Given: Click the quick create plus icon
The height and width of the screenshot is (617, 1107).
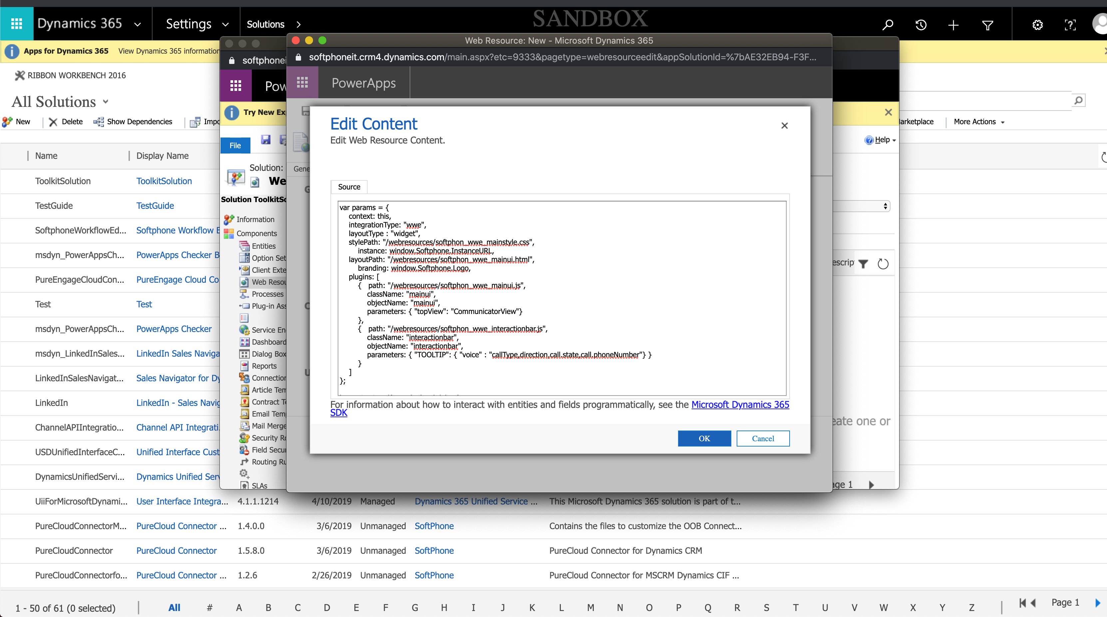Looking at the screenshot, I should pyautogui.click(x=953, y=25).
